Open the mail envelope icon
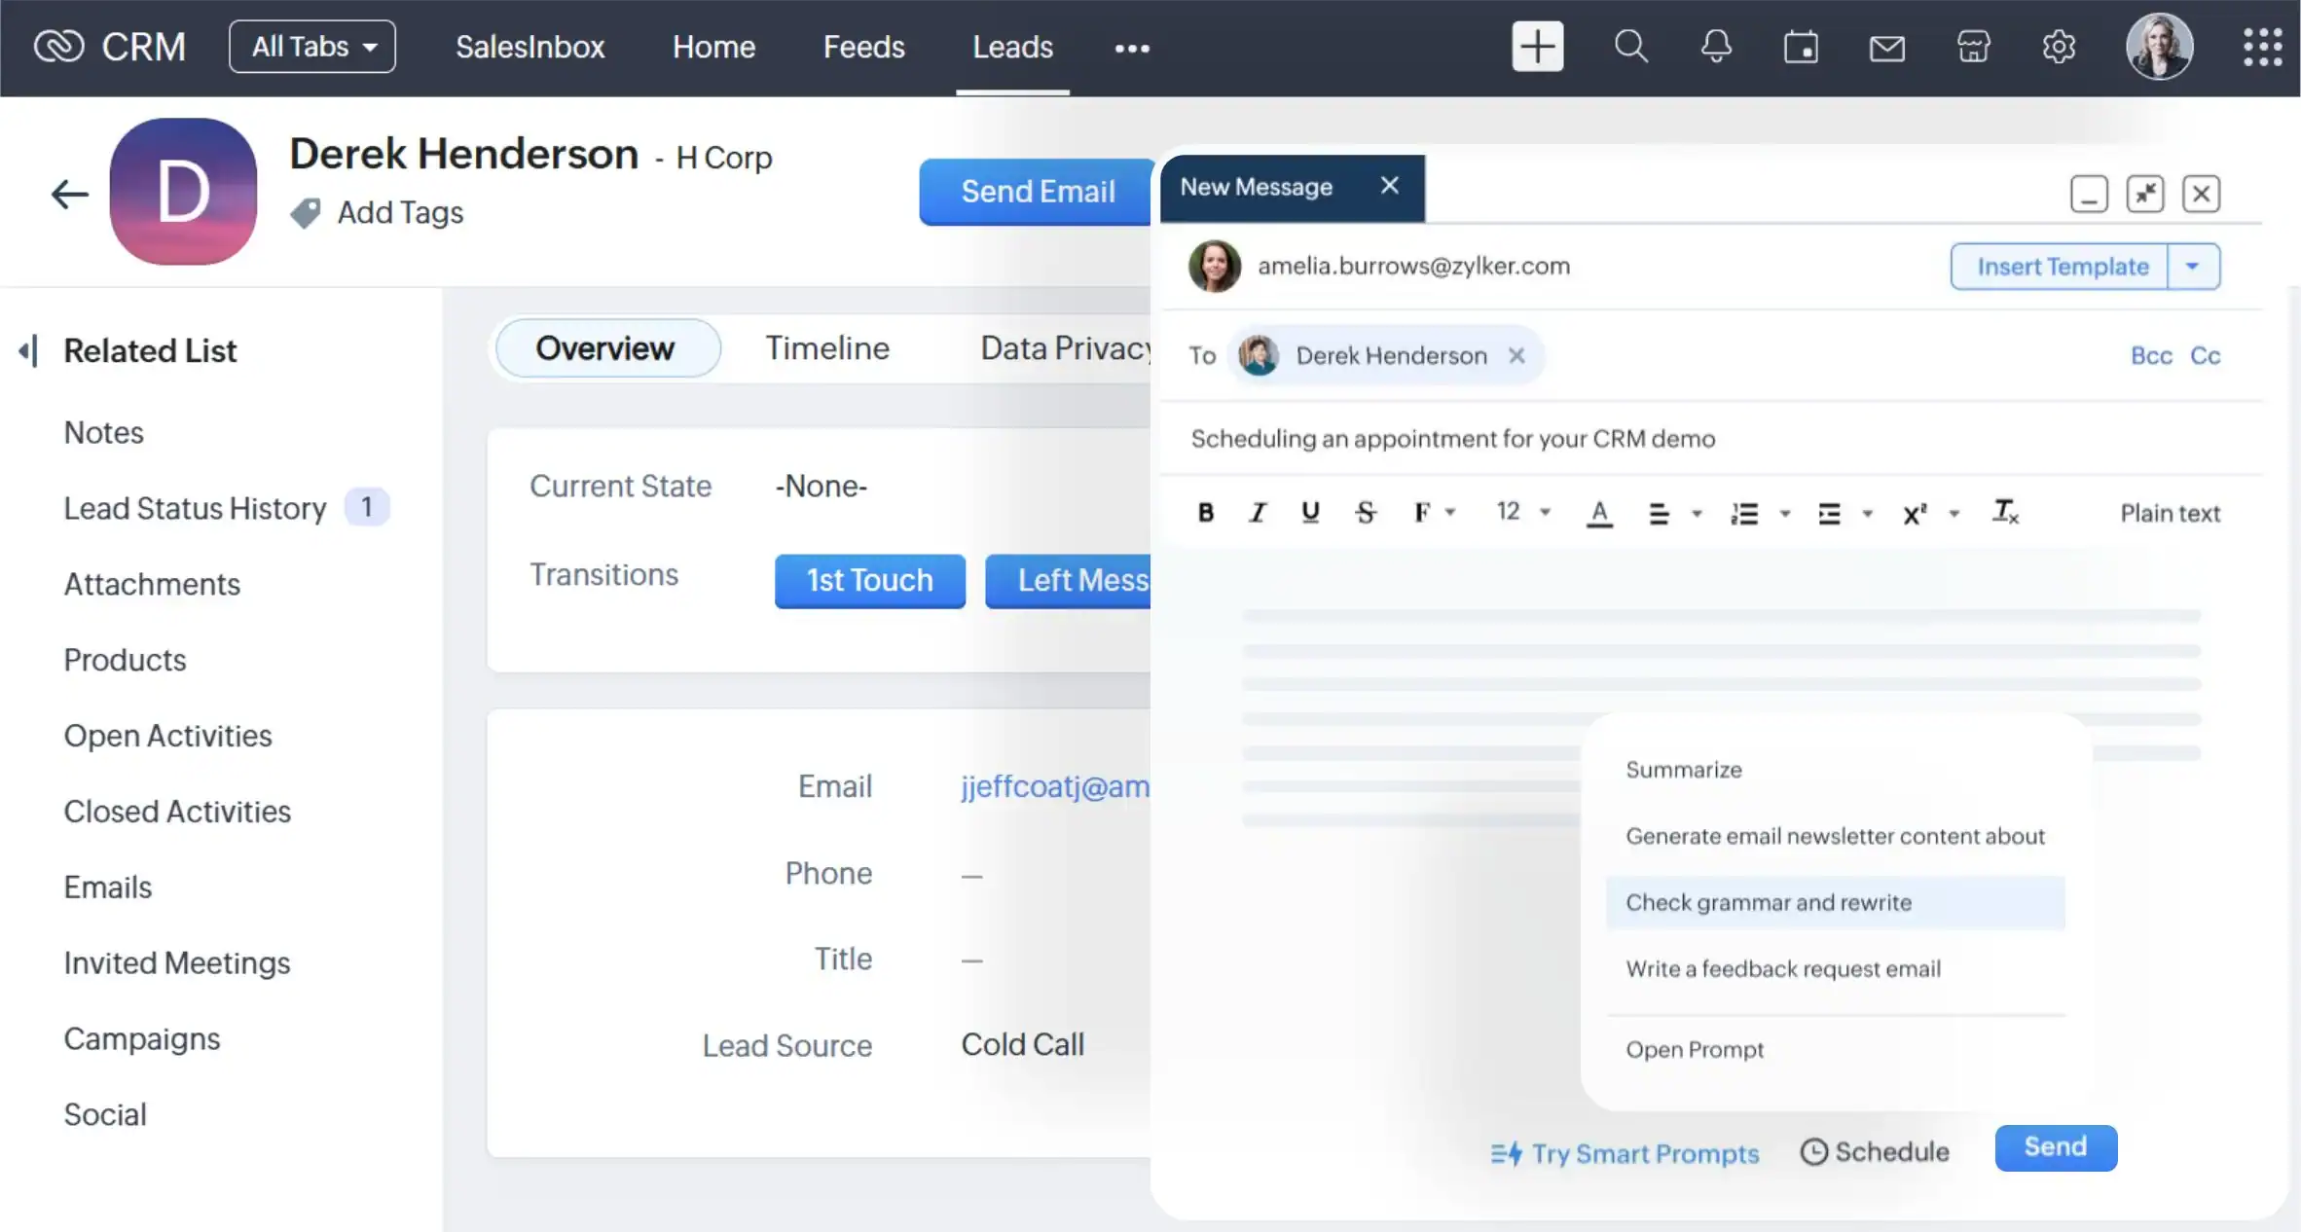Screen dimensions: 2301x1232 coord(1886,48)
